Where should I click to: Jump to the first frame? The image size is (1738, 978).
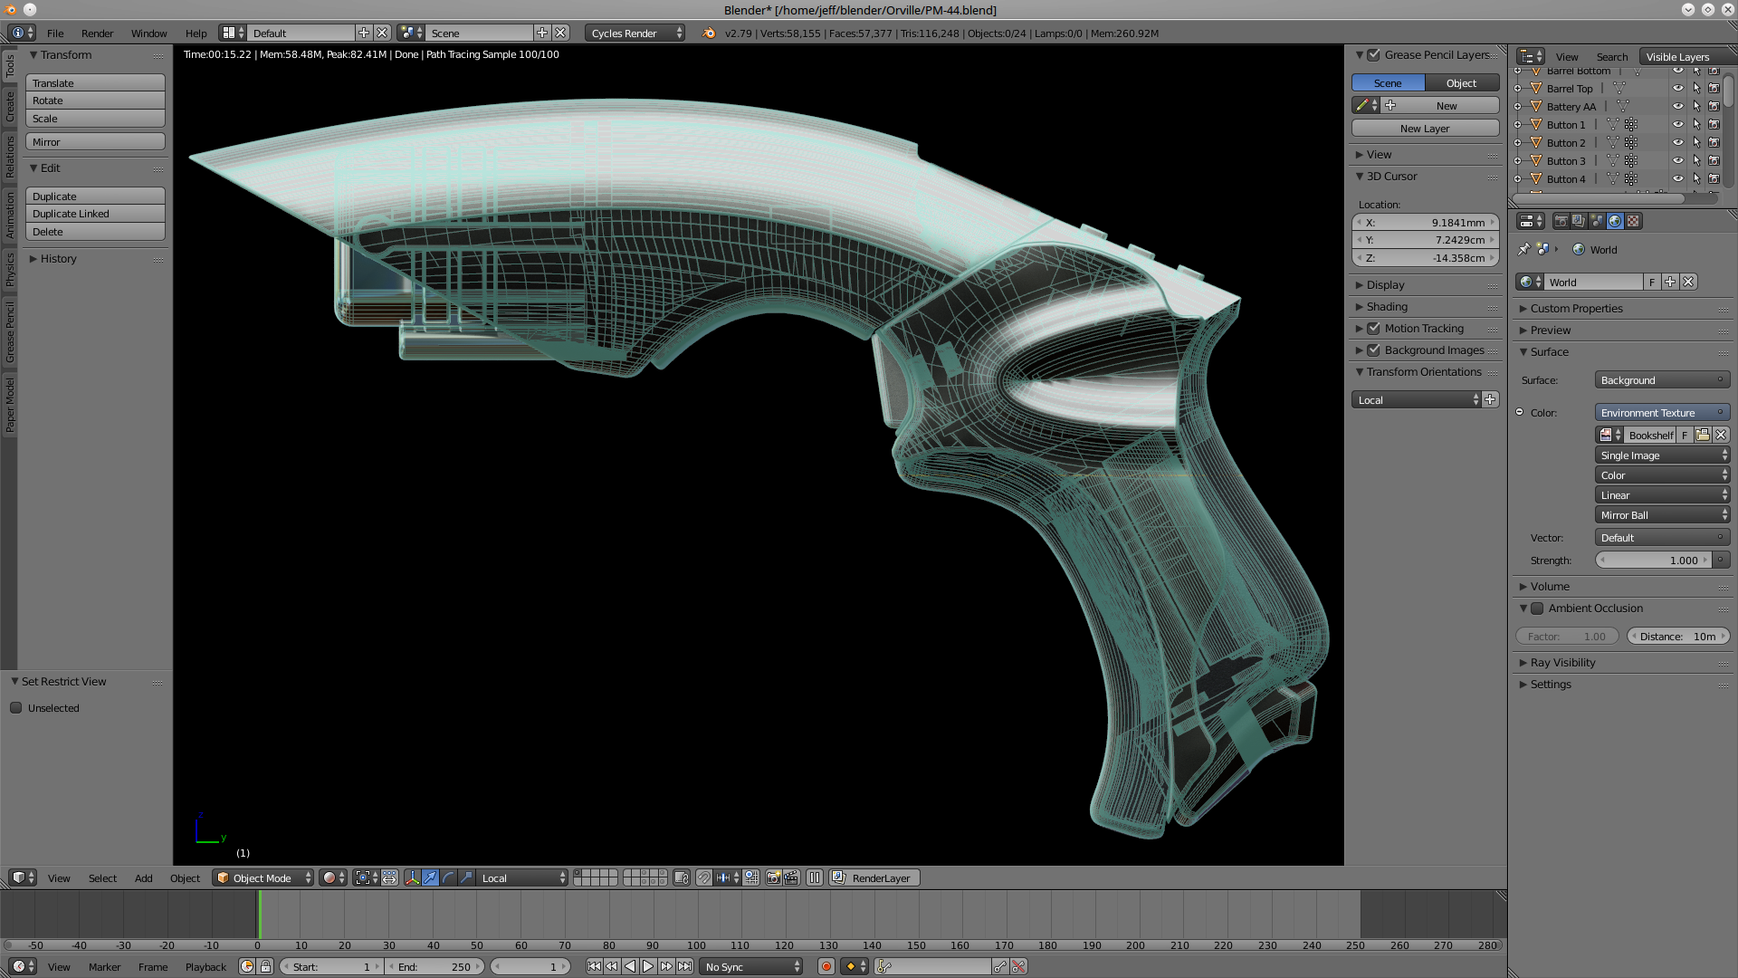click(594, 966)
